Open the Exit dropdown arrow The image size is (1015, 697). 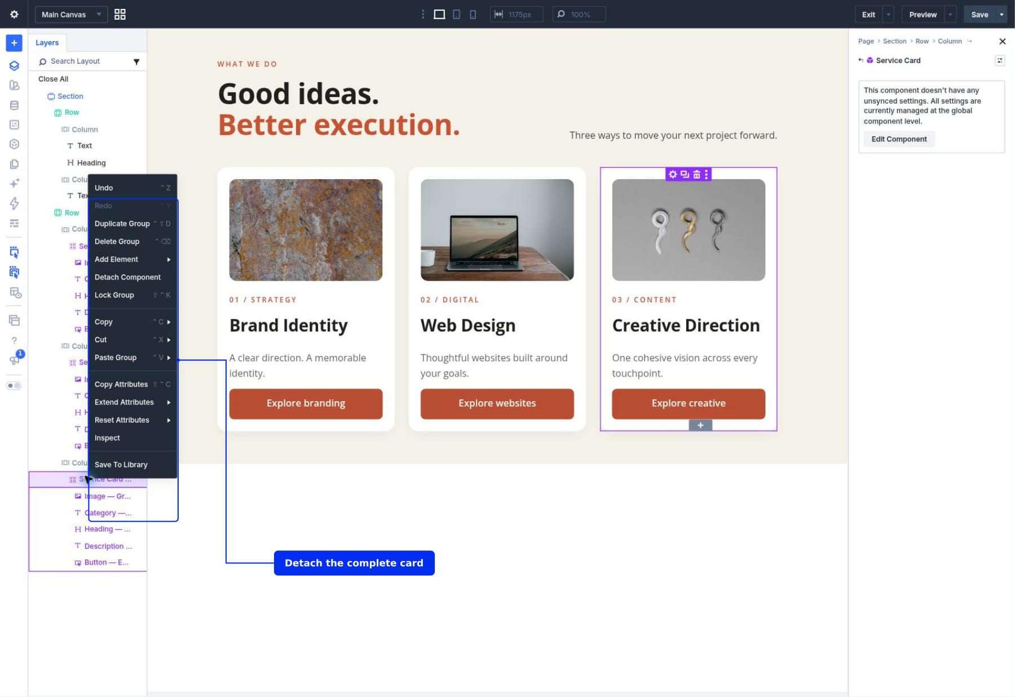[889, 14]
